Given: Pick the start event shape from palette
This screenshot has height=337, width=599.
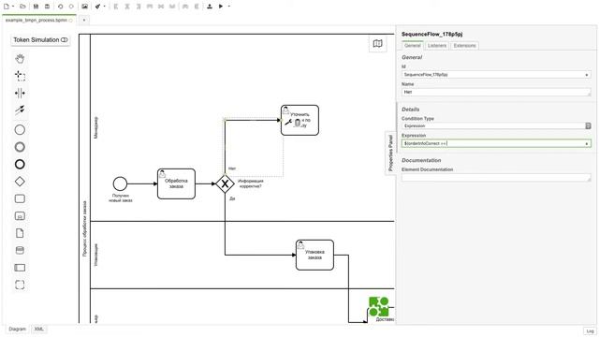Looking at the screenshot, I should tap(20, 129).
